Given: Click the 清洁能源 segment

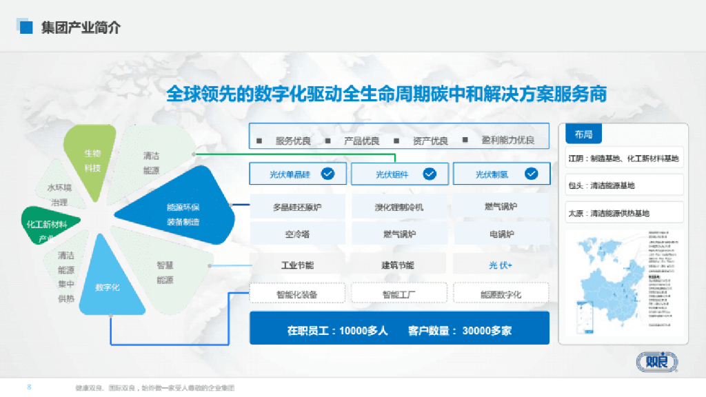Looking at the screenshot, I should [153, 160].
